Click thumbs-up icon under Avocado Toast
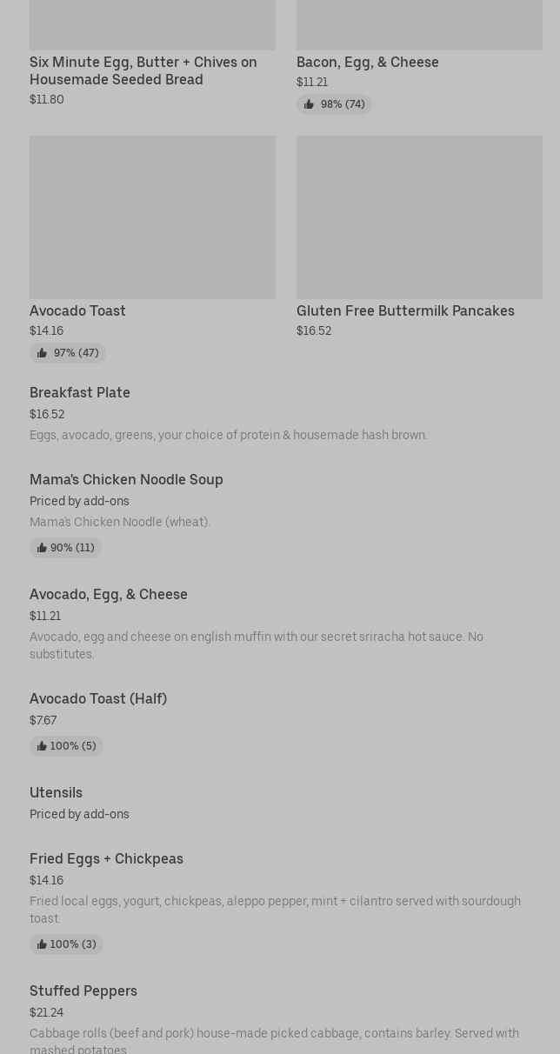 [42, 353]
